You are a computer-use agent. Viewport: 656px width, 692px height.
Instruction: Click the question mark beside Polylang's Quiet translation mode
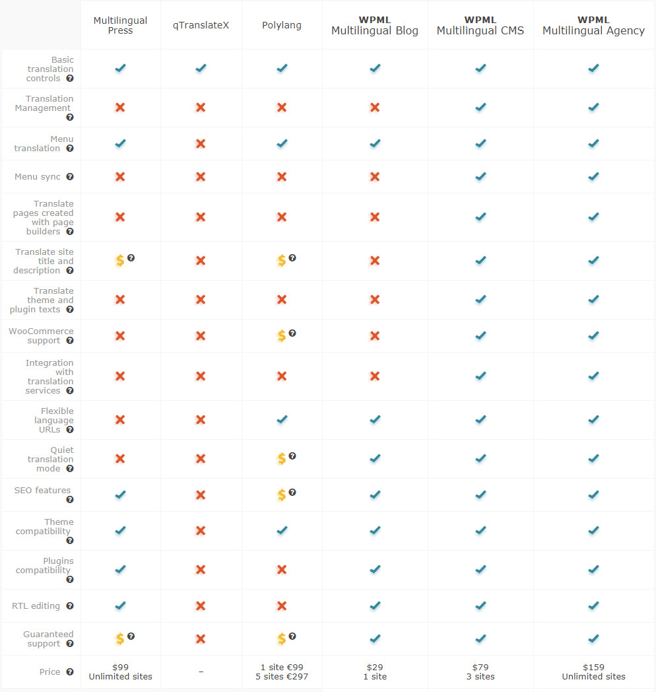click(x=293, y=455)
